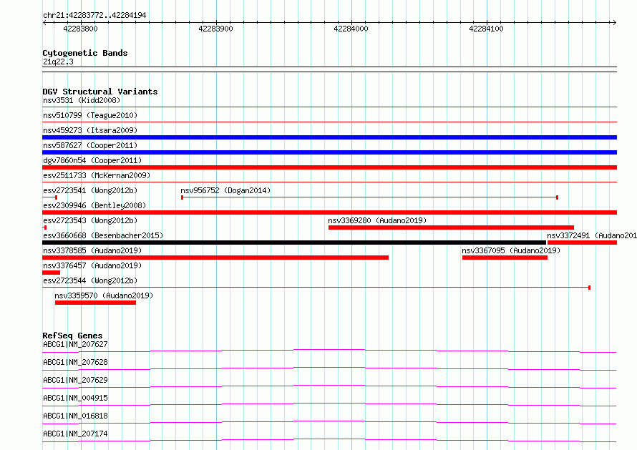Click the right arrow end of the ruler
Viewport: 637px width, 450px height.
coord(615,23)
